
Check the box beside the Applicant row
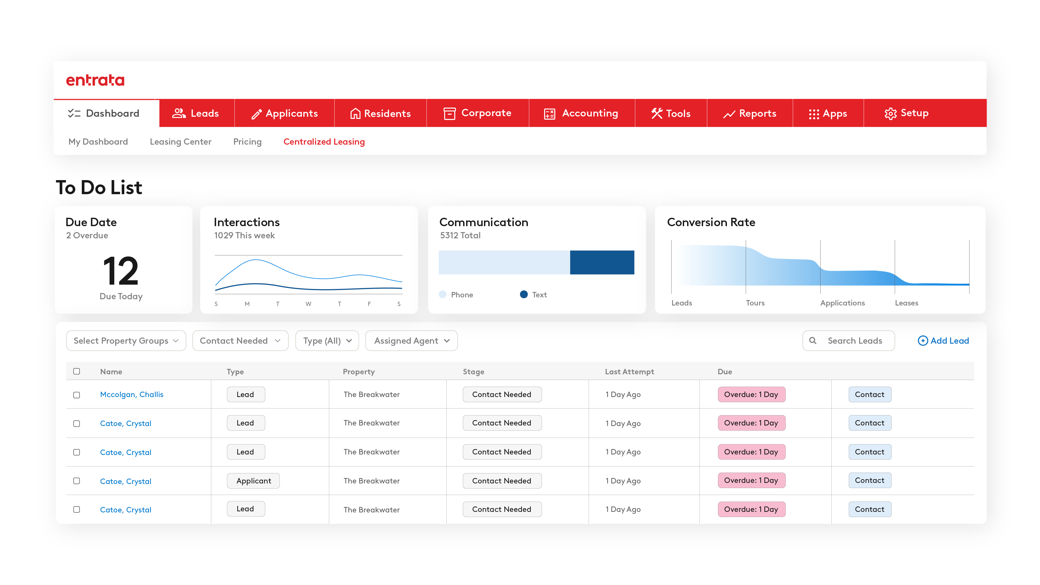click(77, 481)
